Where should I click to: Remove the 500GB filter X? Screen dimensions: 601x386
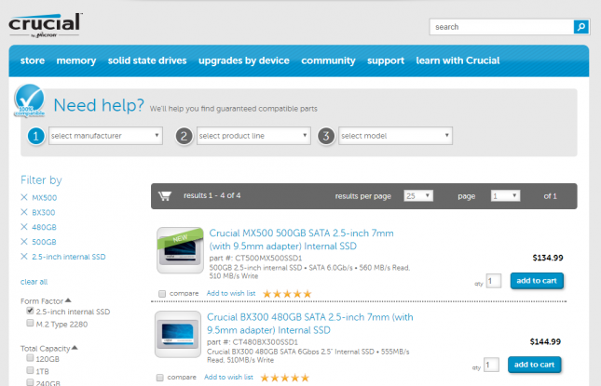click(24, 242)
